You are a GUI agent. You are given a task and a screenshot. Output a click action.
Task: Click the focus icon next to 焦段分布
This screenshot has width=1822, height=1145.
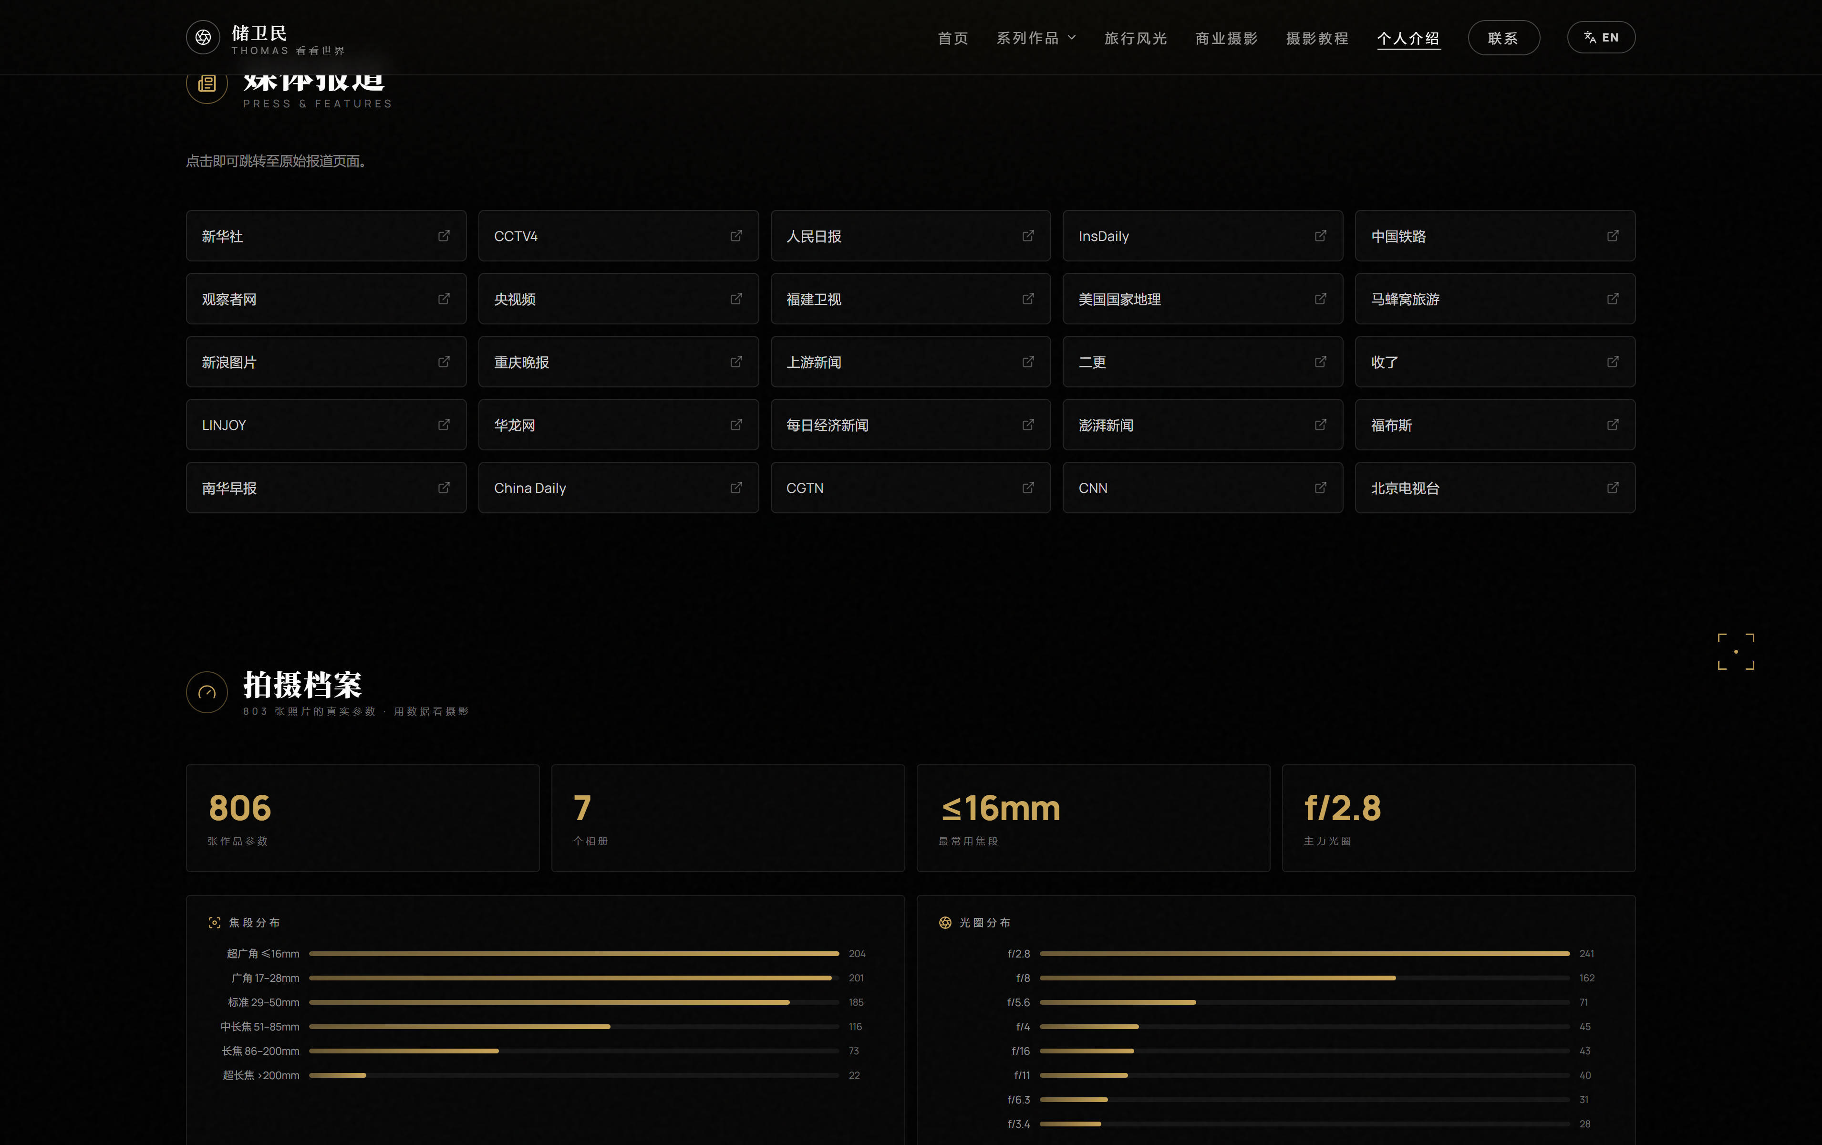pyautogui.click(x=215, y=923)
